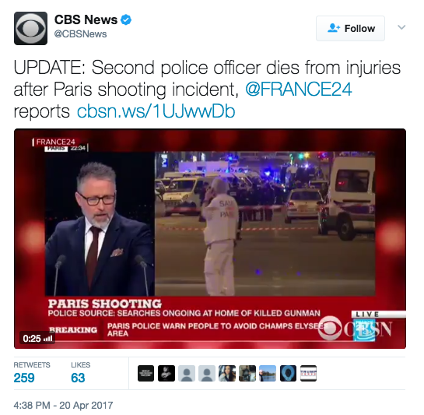
Task: Open first black avatar in likers list
Action: 145,373
